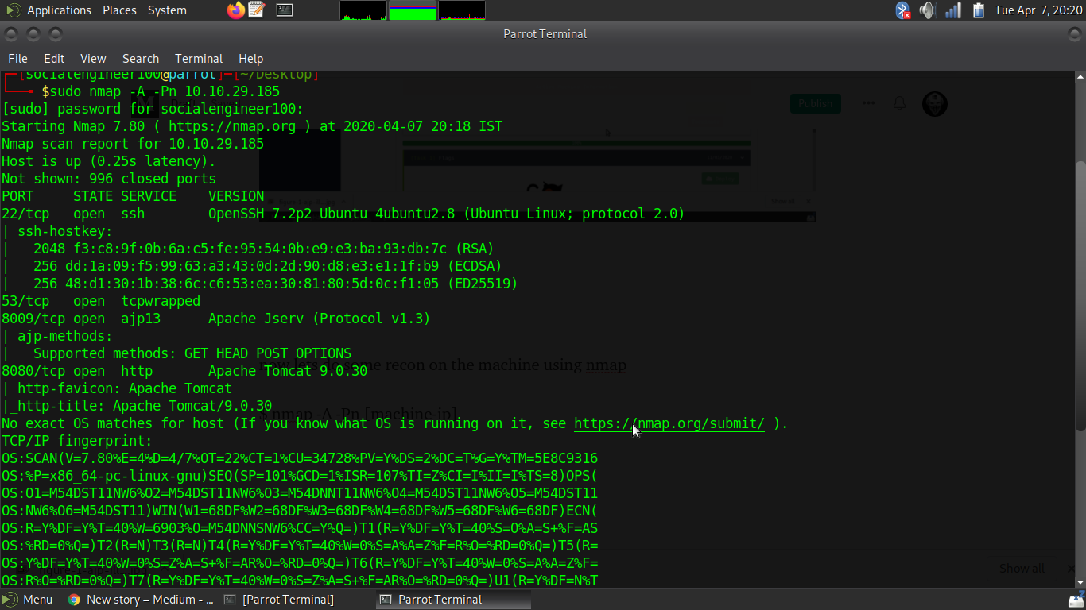Viewport: 1086px width, 610px height.
Task: Click the '22/tcp open ssh' row
Action: point(343,214)
